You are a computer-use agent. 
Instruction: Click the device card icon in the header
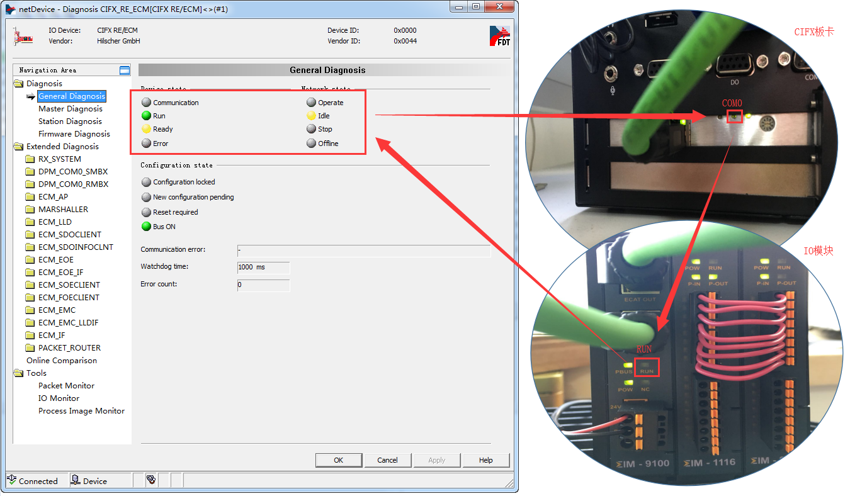click(23, 36)
